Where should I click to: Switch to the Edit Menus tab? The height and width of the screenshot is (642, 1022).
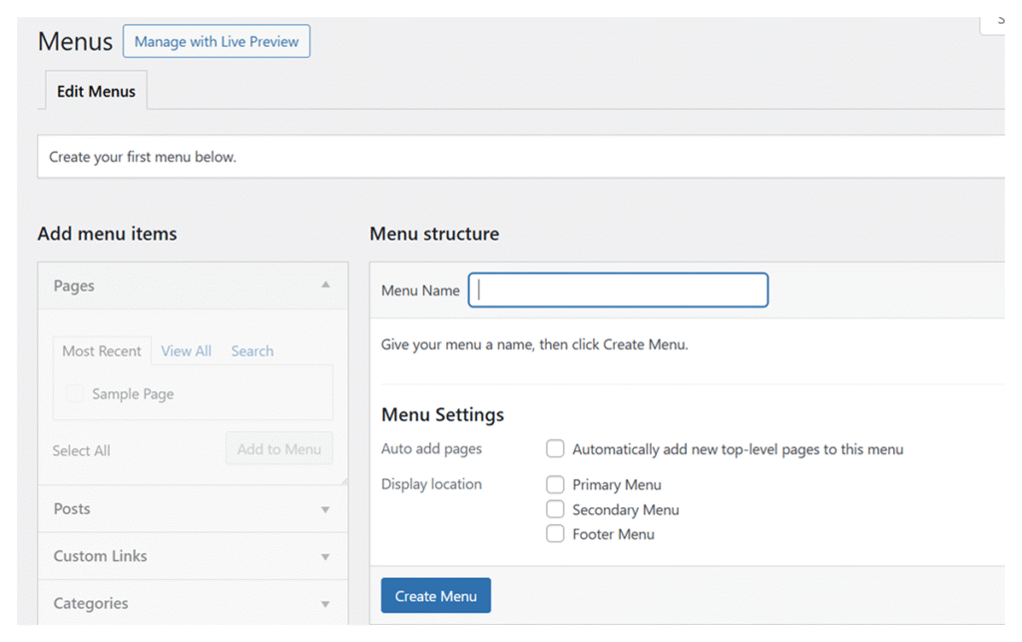(x=96, y=91)
